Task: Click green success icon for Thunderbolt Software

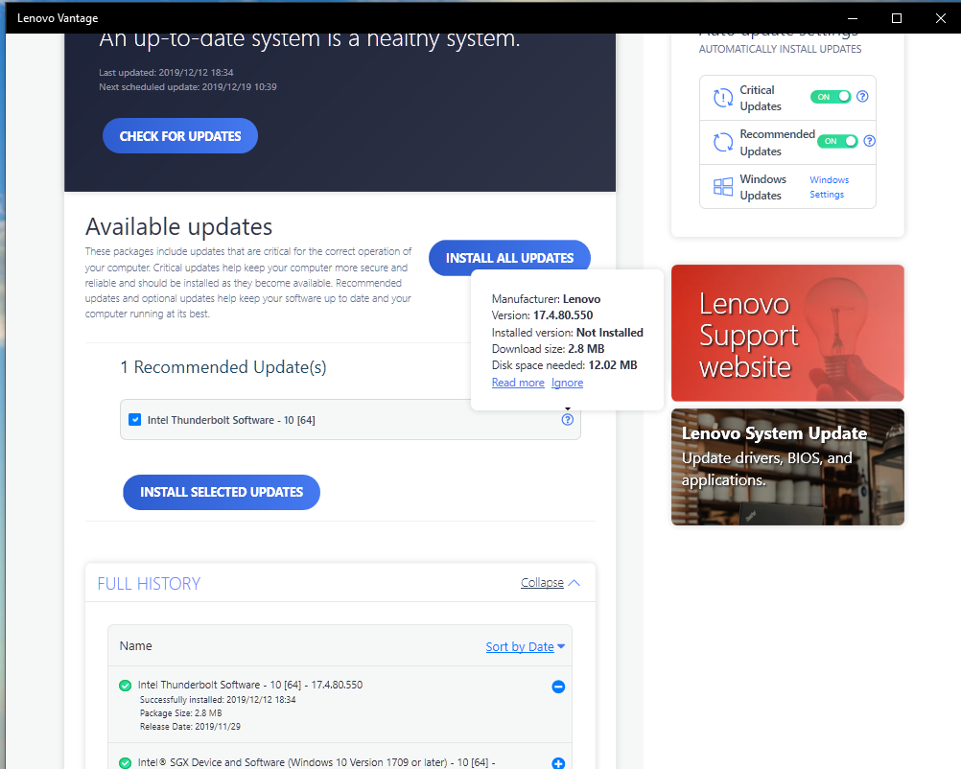Action: point(125,686)
